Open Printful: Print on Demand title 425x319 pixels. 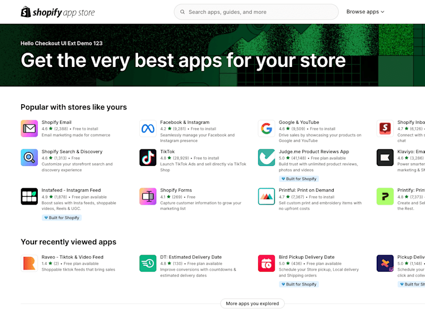click(x=307, y=190)
